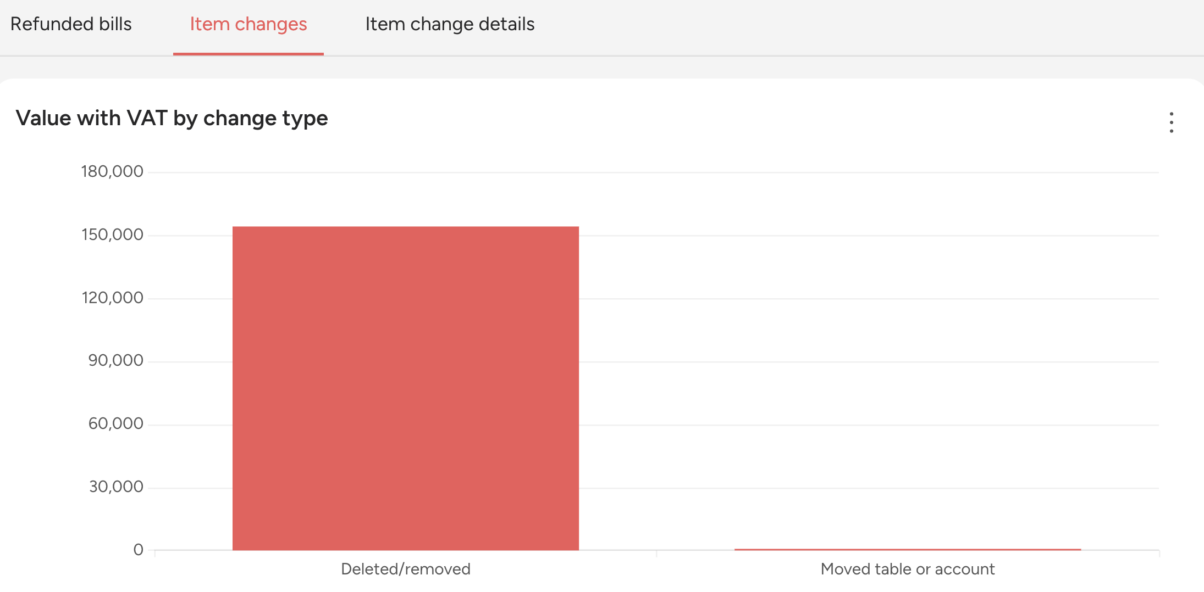The width and height of the screenshot is (1204, 592).
Task: Open the Item change details tab
Action: 450,24
